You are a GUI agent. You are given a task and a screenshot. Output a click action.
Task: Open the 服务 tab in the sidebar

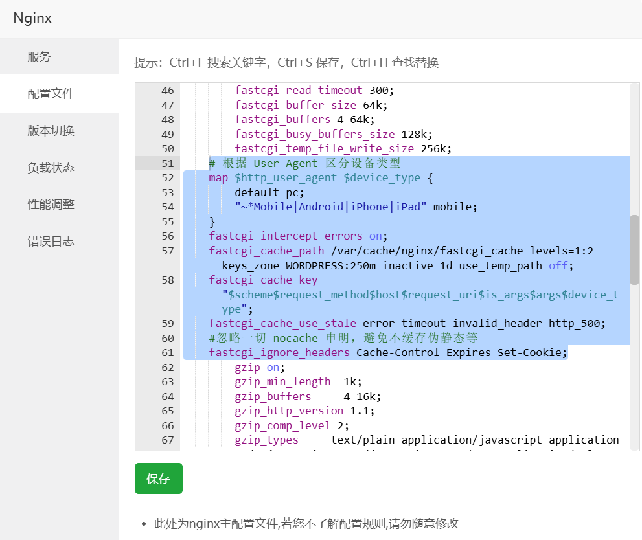point(39,57)
